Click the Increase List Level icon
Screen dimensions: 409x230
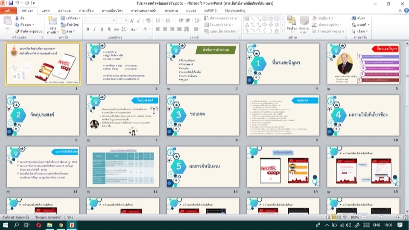(187, 20)
